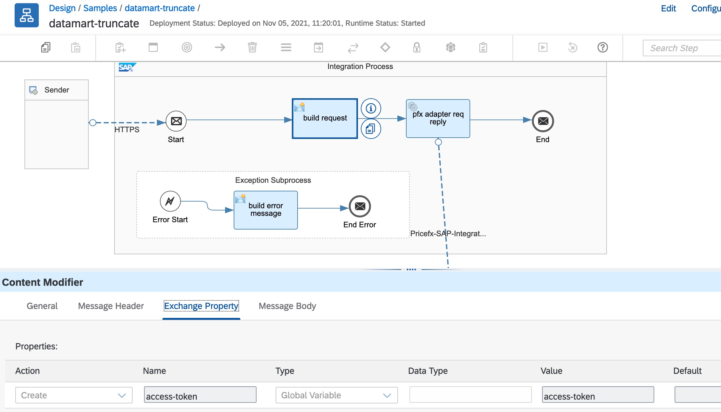This screenshot has width=721, height=412.
Task: Select the Error Start event
Action: click(170, 201)
